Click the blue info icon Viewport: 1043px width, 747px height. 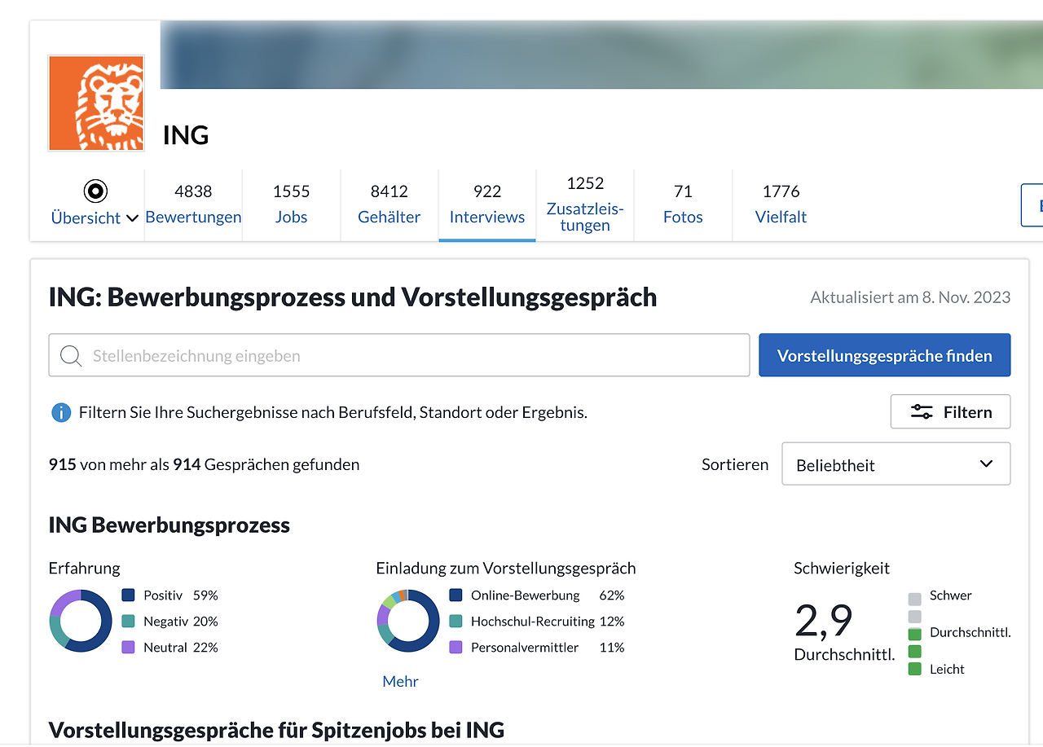[61, 413]
